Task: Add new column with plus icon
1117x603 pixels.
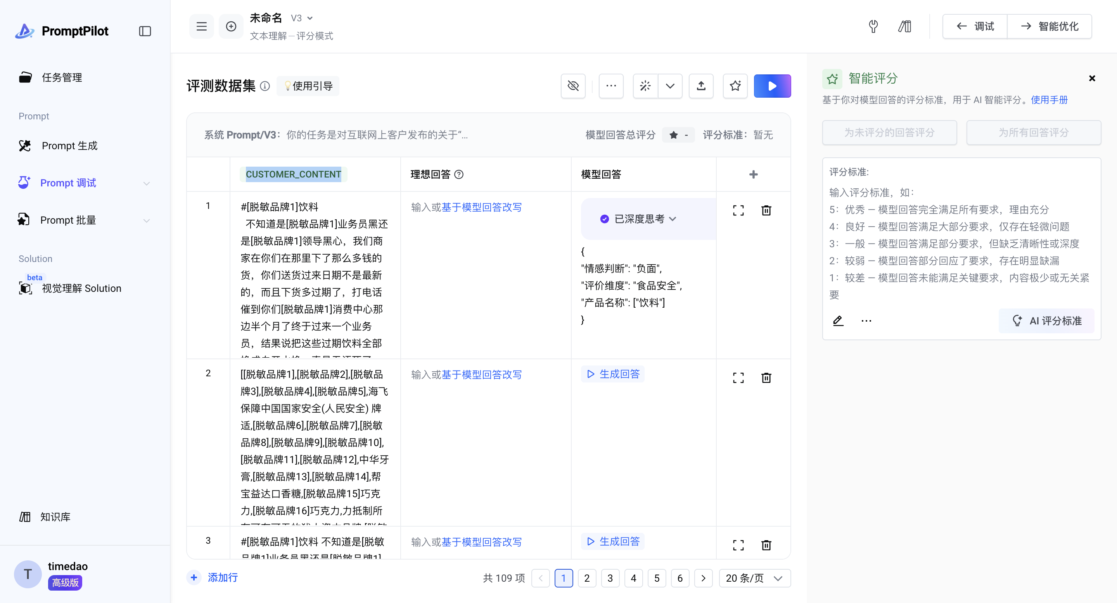Action: tap(753, 174)
